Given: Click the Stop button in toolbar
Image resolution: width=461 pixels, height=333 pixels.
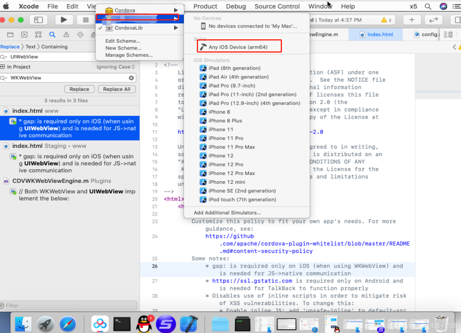Looking at the screenshot, I should click(85, 20).
